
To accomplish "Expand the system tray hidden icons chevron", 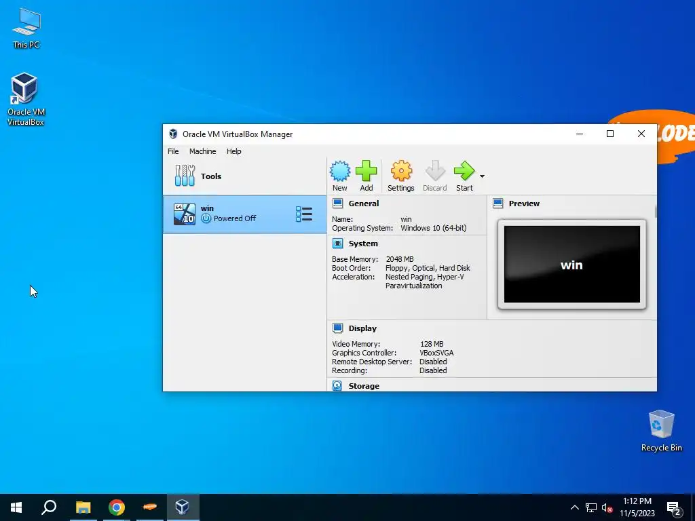I will pos(574,507).
